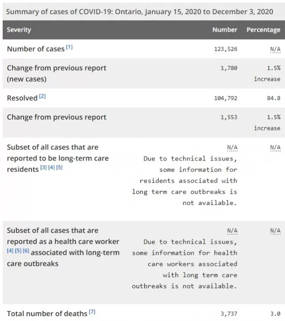Screen dimensions: 285x321
Task: Click N/A percentage in Number of cases row
Action: [275, 49]
